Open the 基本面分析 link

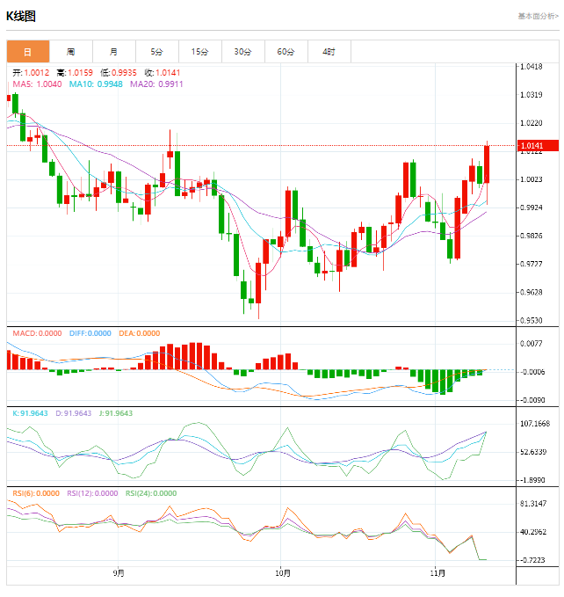coord(539,16)
